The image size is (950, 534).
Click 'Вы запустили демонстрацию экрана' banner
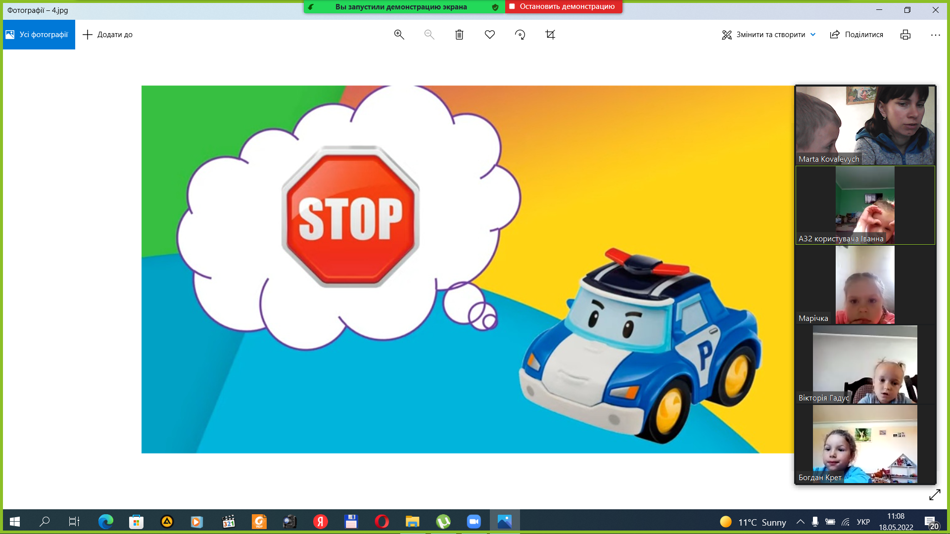pyautogui.click(x=401, y=7)
